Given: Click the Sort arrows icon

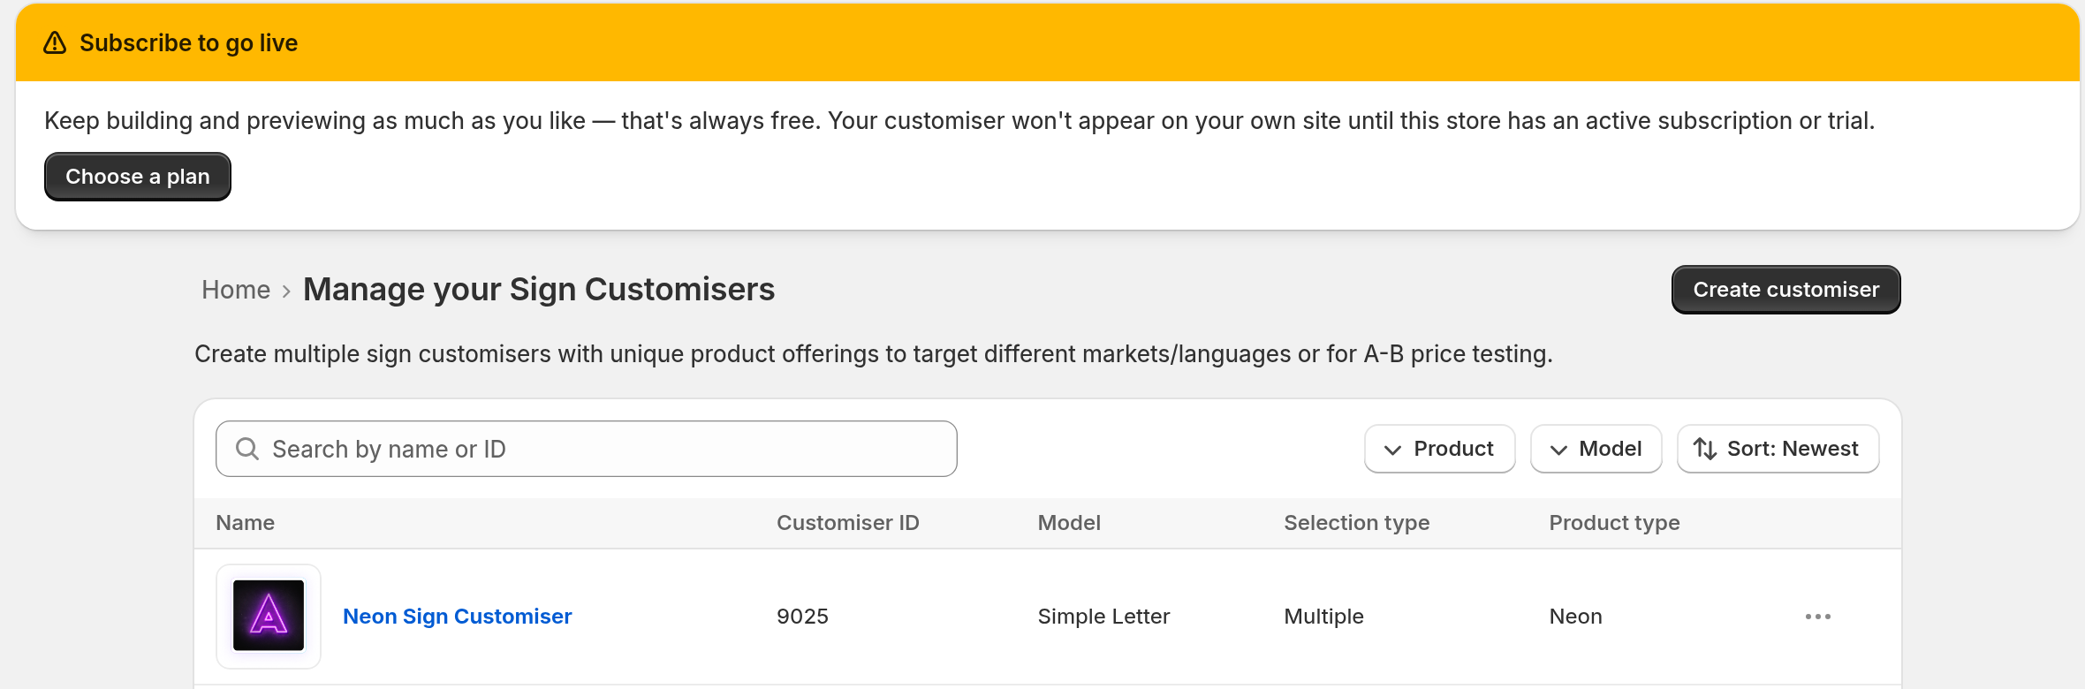Looking at the screenshot, I should 1705,449.
